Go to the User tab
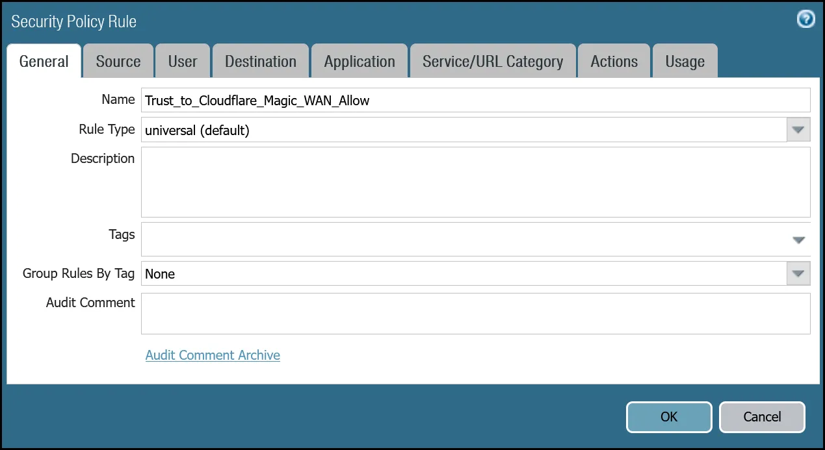The height and width of the screenshot is (450, 825). tap(182, 62)
